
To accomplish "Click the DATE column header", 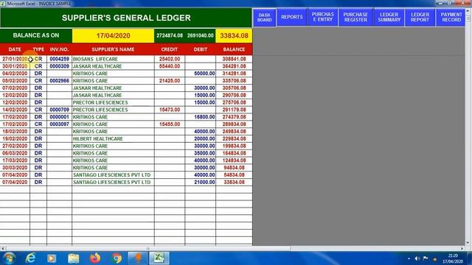I will [15, 49].
